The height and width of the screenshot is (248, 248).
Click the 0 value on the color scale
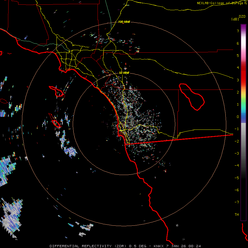pyautogui.click(x=238, y=117)
